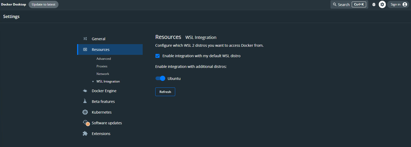Click the Docker Desktop title text

tap(14, 4)
